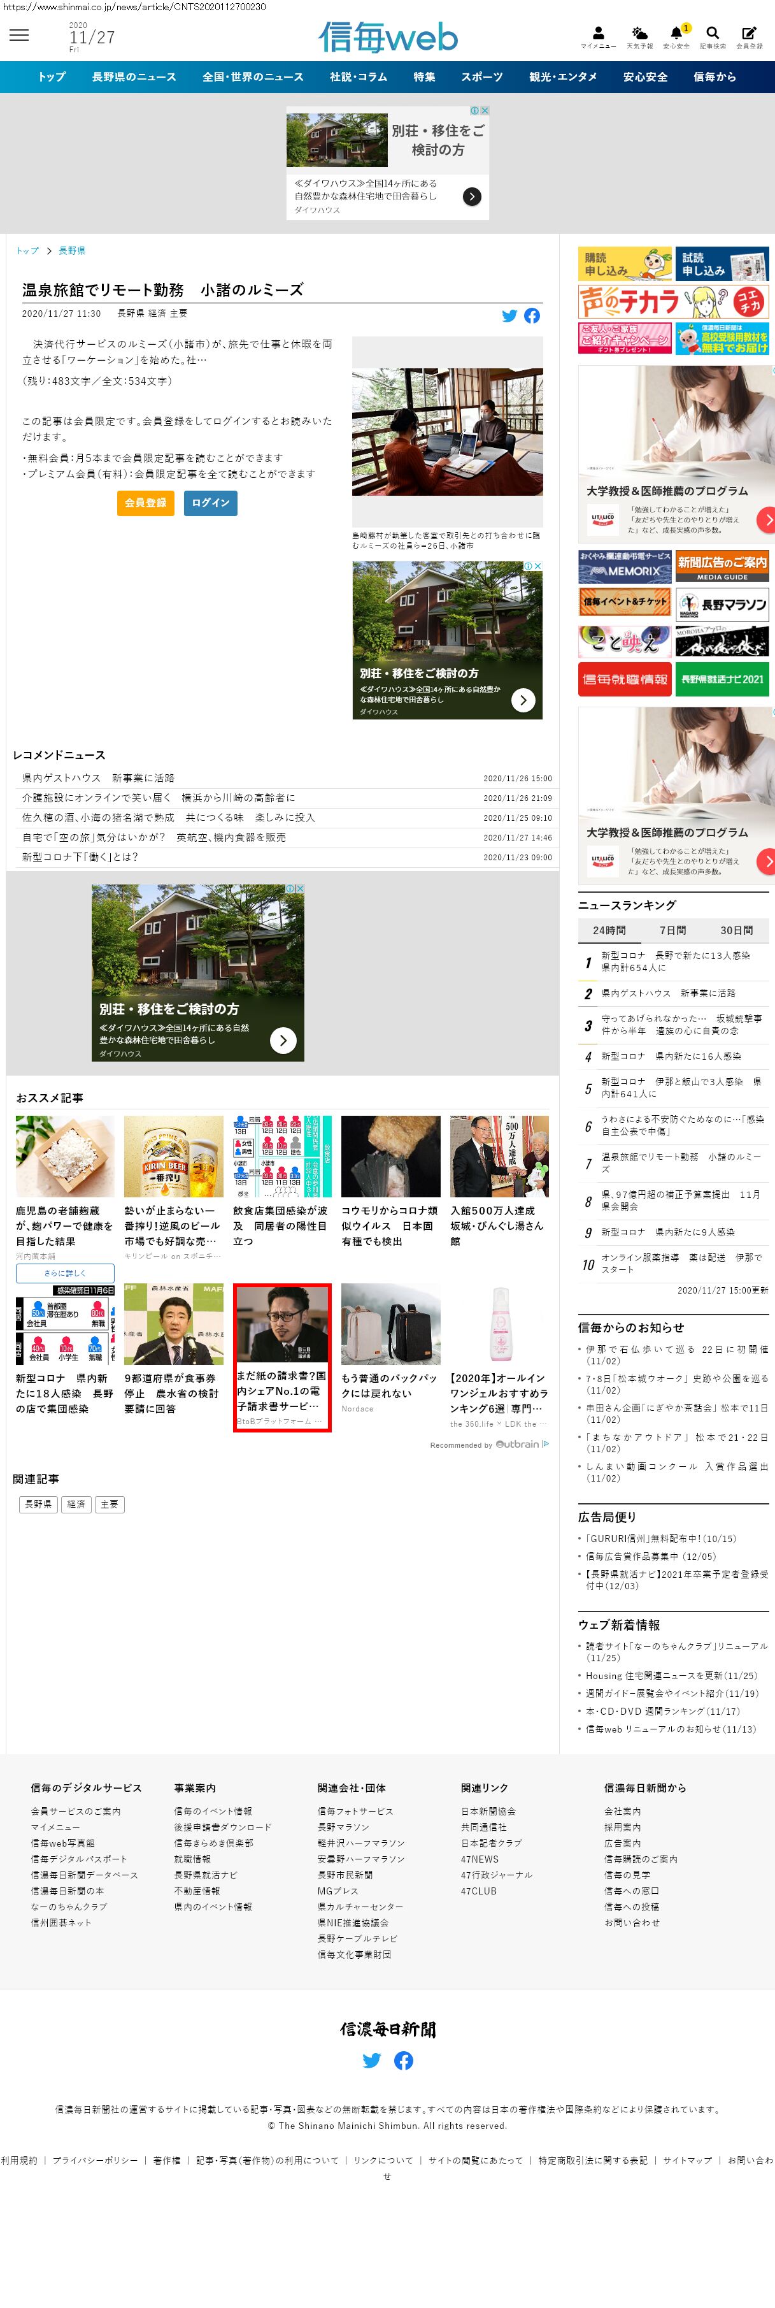Share article via Facebook icon beside headline
The image size is (775, 2308).
(532, 315)
